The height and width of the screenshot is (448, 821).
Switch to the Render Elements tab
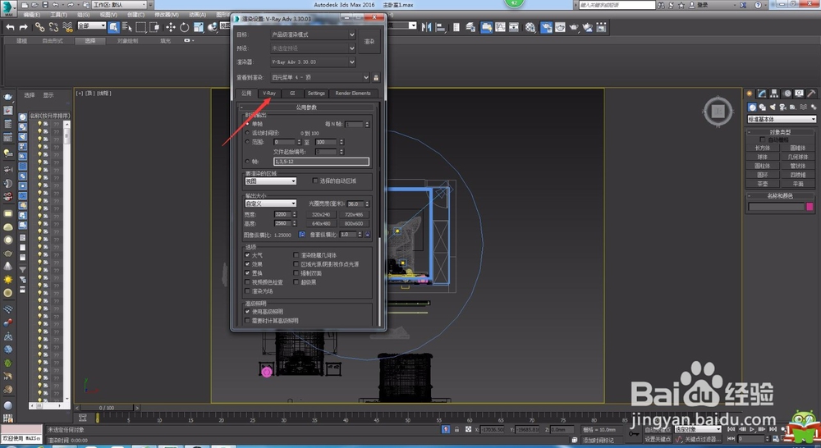[x=353, y=94]
